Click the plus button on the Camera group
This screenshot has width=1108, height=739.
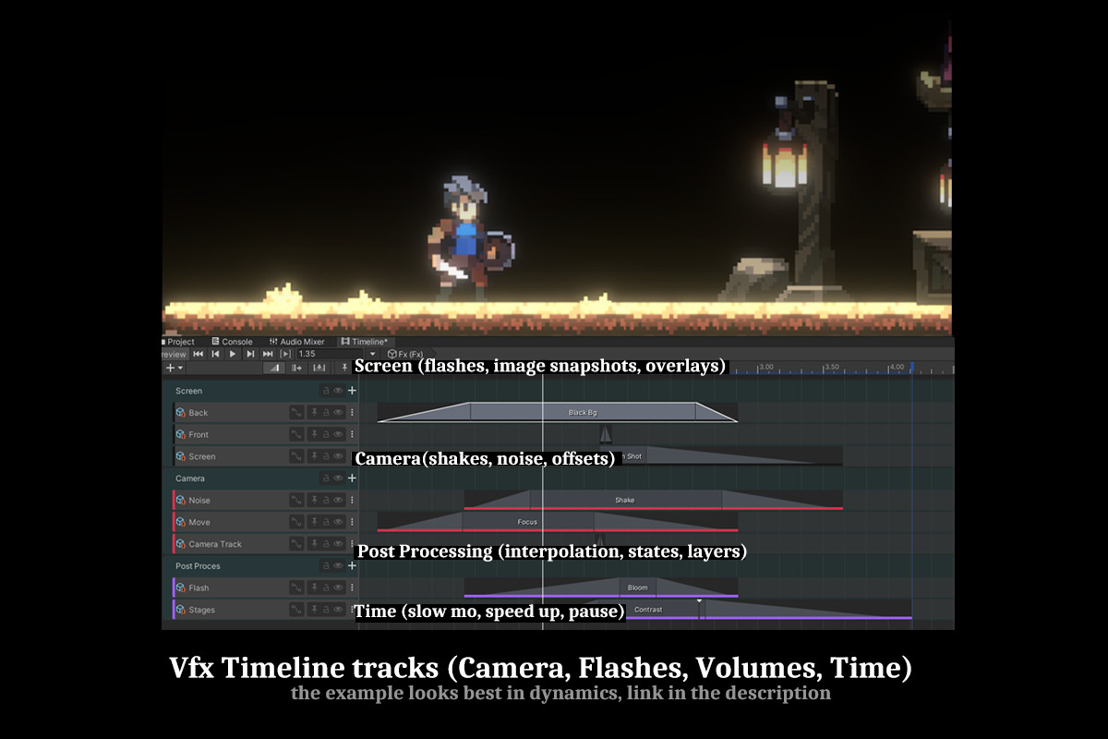353,479
